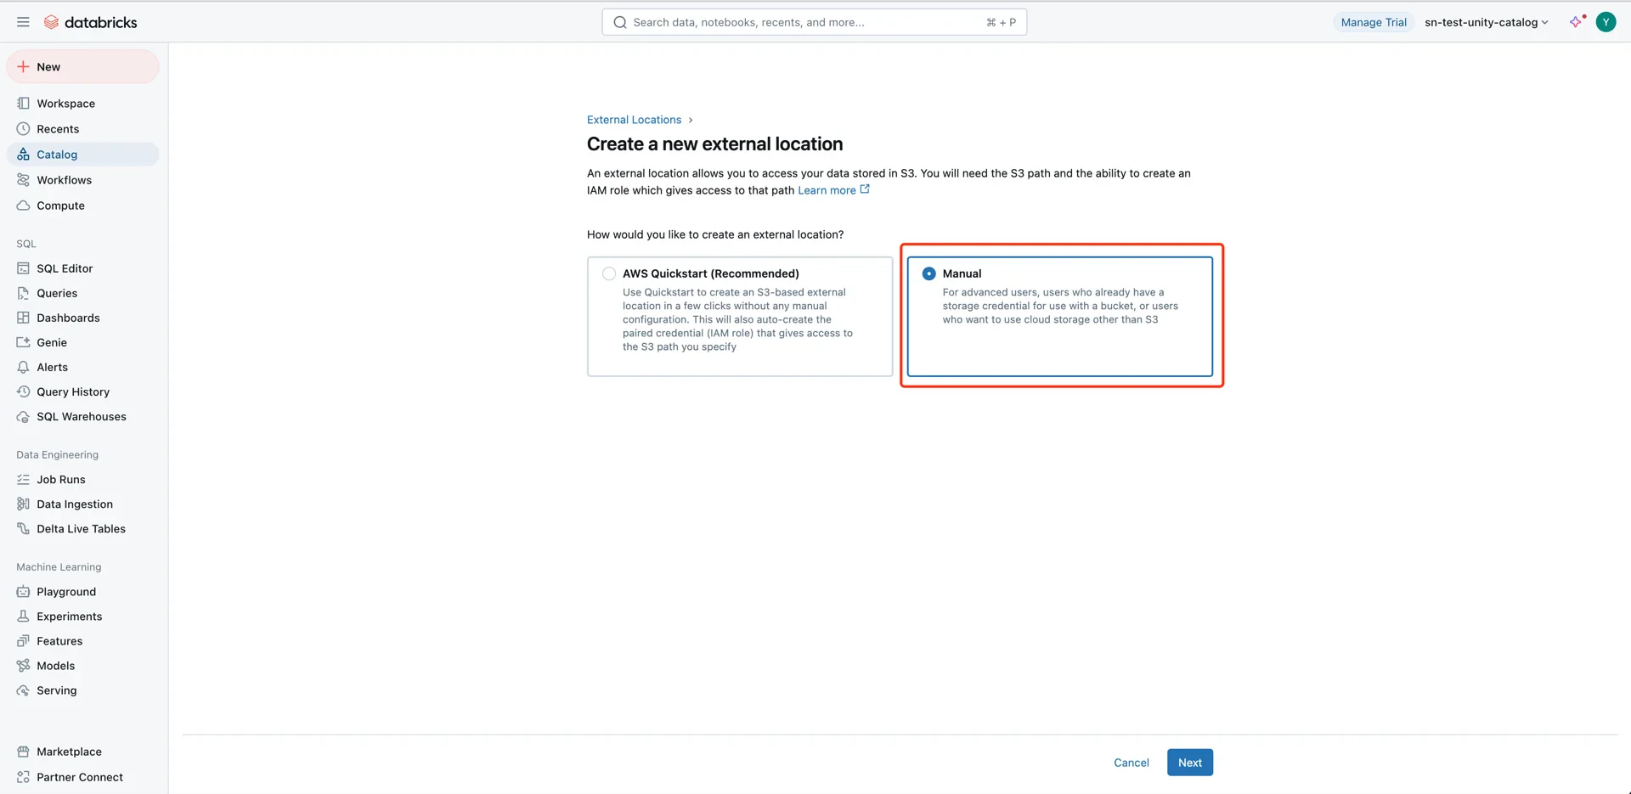The width and height of the screenshot is (1631, 794).
Task: Click the Delta Live Tables icon
Action: [x=23, y=528]
